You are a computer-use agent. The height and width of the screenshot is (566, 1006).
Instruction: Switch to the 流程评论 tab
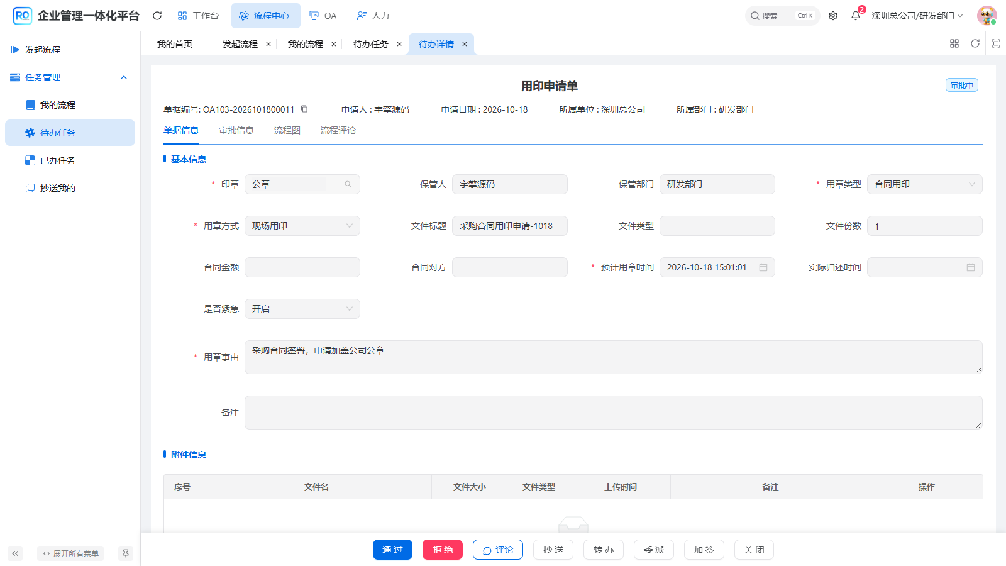[x=338, y=130]
